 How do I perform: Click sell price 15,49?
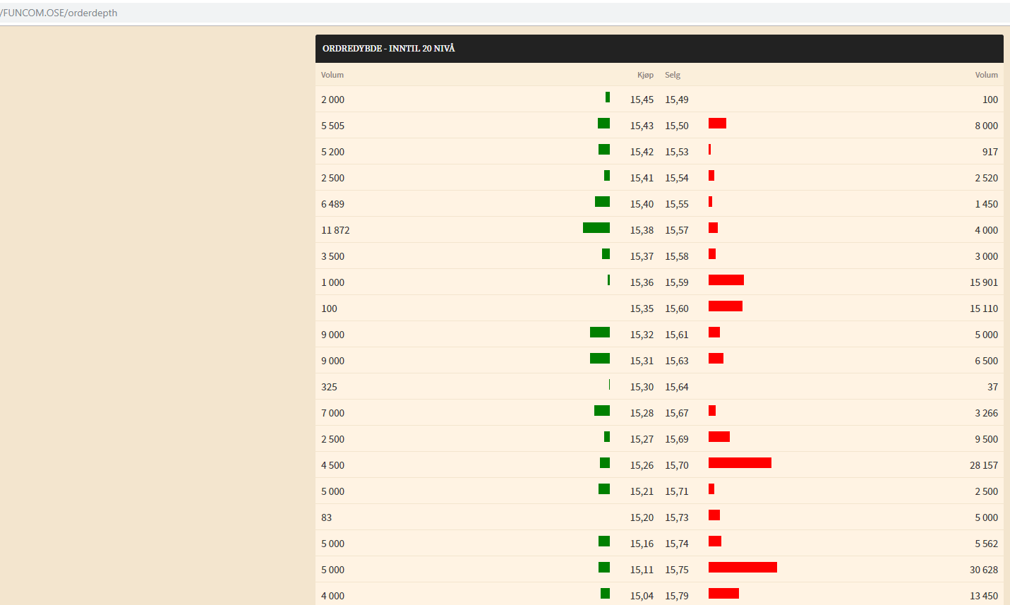pyautogui.click(x=677, y=100)
